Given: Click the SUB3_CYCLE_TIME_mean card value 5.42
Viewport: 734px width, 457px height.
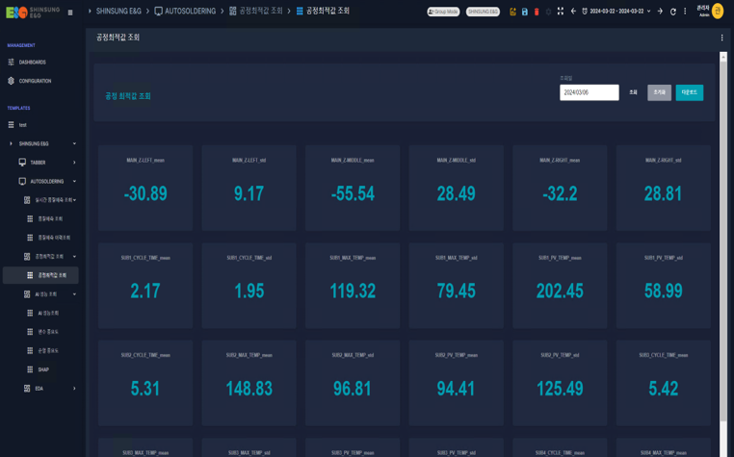Looking at the screenshot, I should [x=664, y=389].
